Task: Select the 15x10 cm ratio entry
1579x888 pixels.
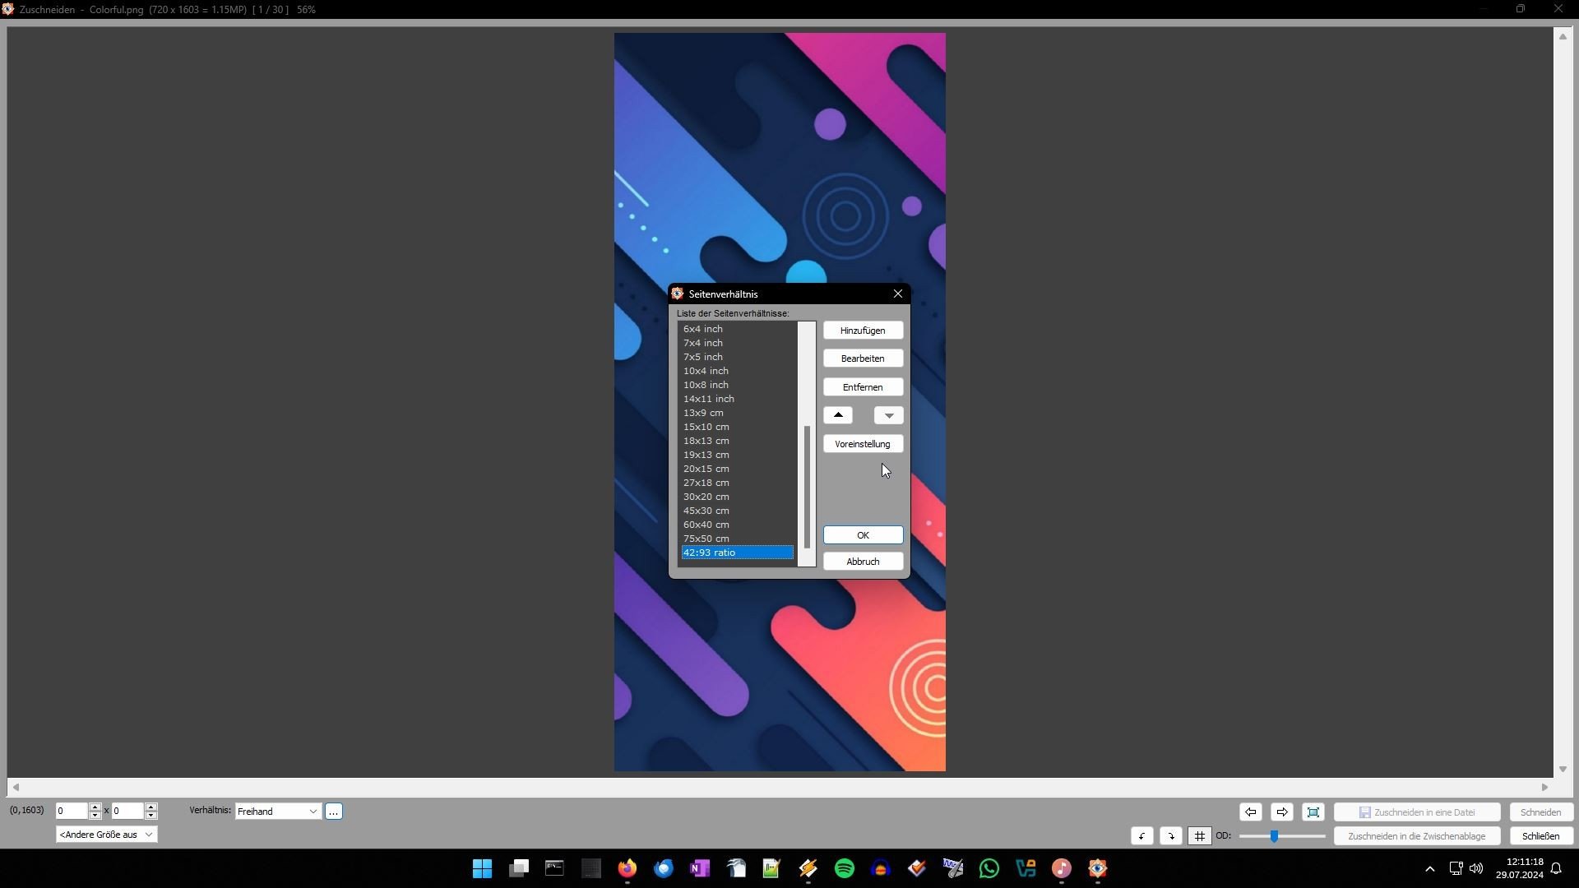Action: point(706,427)
